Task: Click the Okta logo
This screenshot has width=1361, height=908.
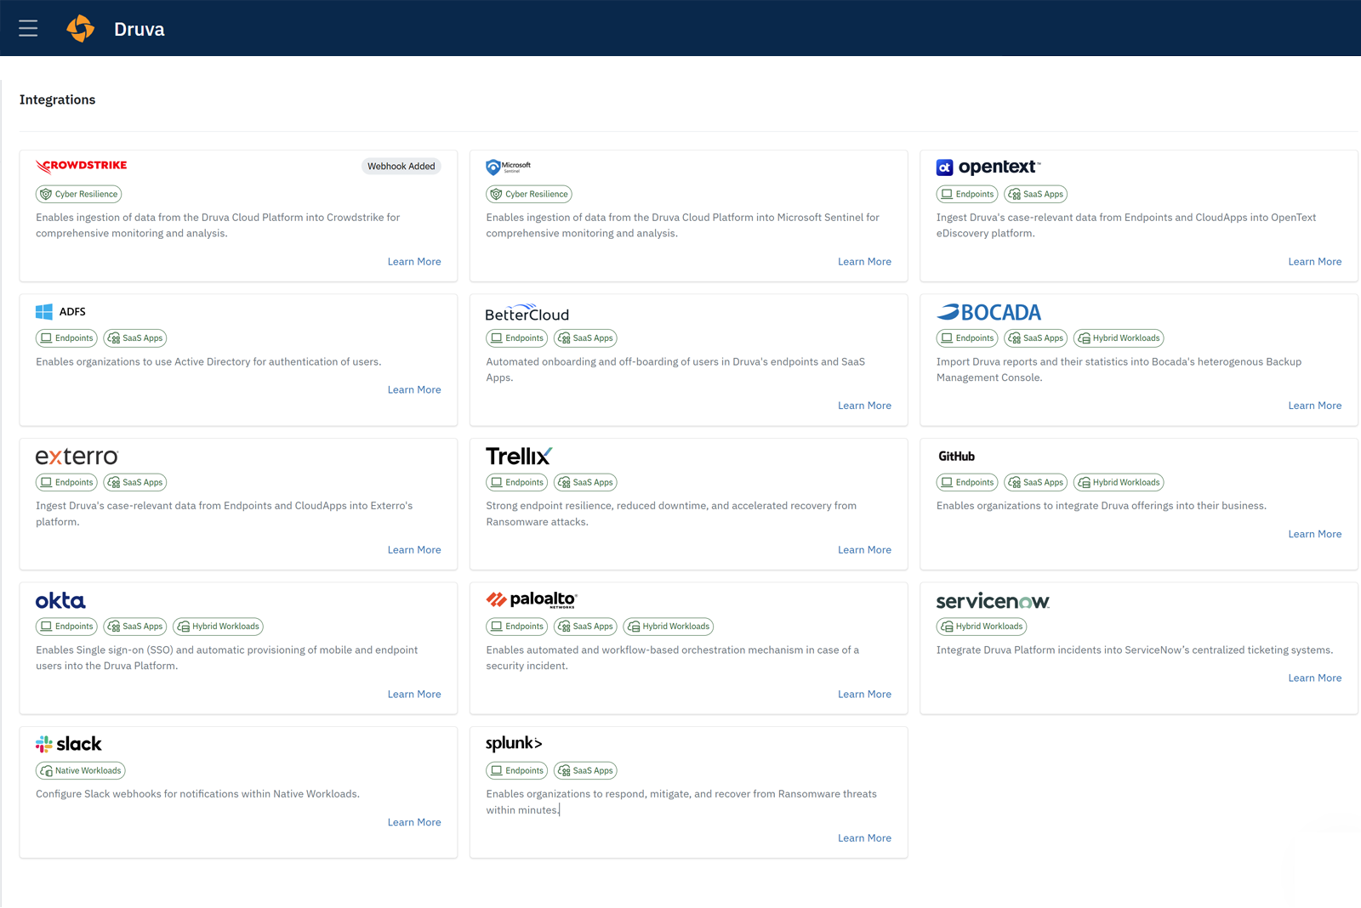Action: click(x=60, y=601)
